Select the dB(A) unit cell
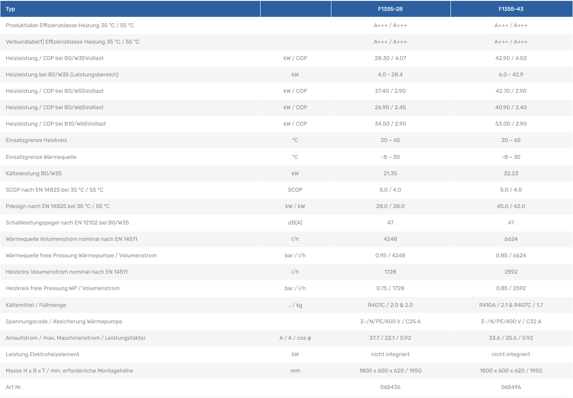Screen dimensions: 573x398 295,223
